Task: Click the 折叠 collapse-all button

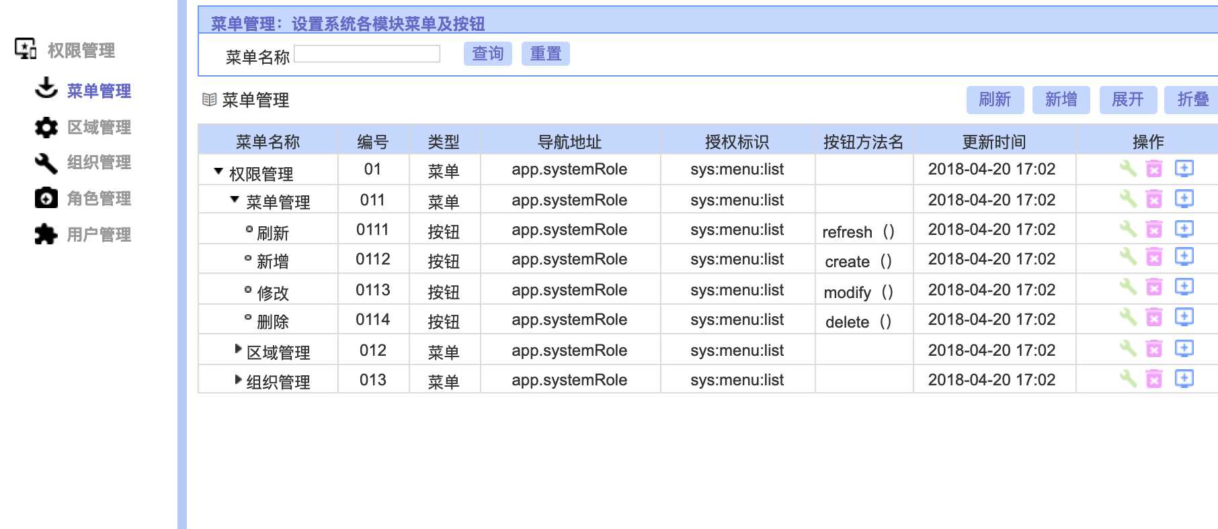Action: [x=1191, y=100]
